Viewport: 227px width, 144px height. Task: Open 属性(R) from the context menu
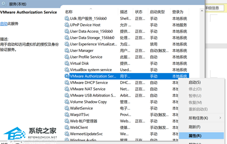201,136
